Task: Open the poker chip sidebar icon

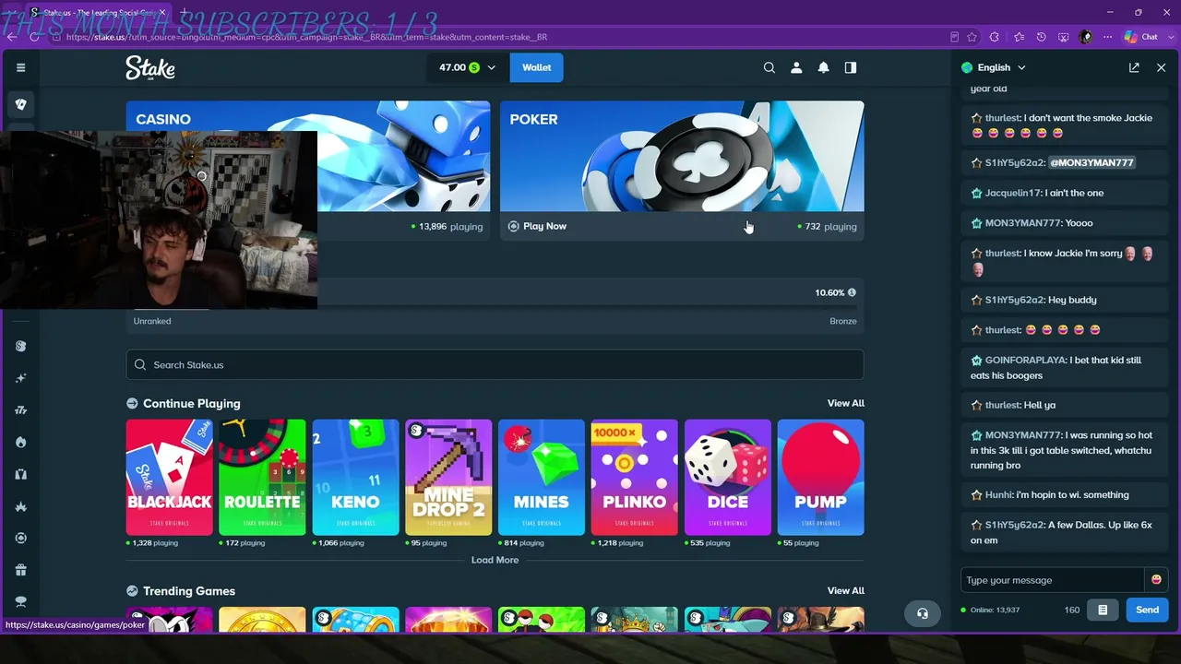Action: 20,538
